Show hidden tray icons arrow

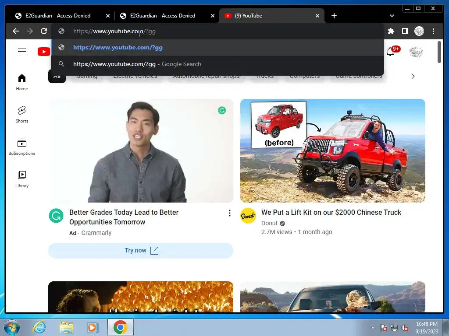coord(373,328)
